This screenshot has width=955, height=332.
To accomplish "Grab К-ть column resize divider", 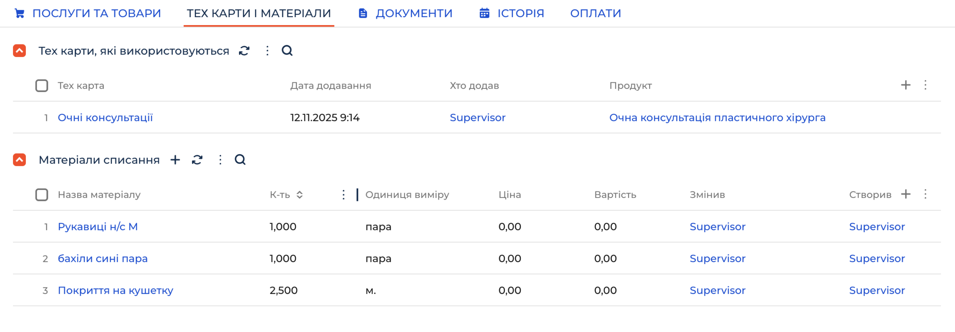I will [x=357, y=194].
